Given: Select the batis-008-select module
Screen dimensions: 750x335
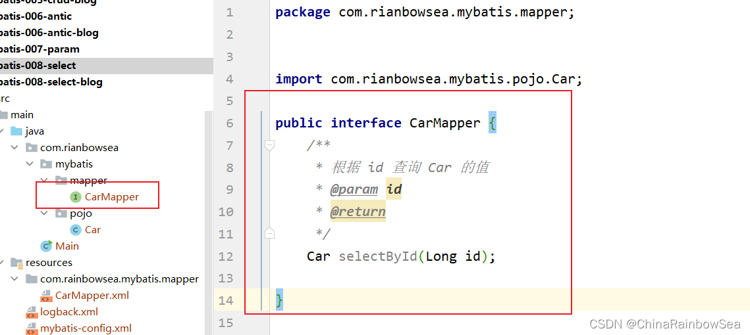Looking at the screenshot, I should pos(106,66).
